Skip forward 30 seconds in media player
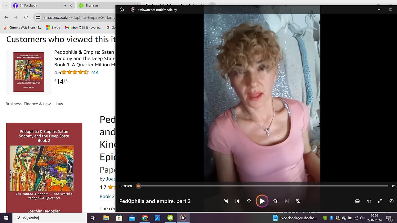The image size is (397, 223). tap(275, 201)
